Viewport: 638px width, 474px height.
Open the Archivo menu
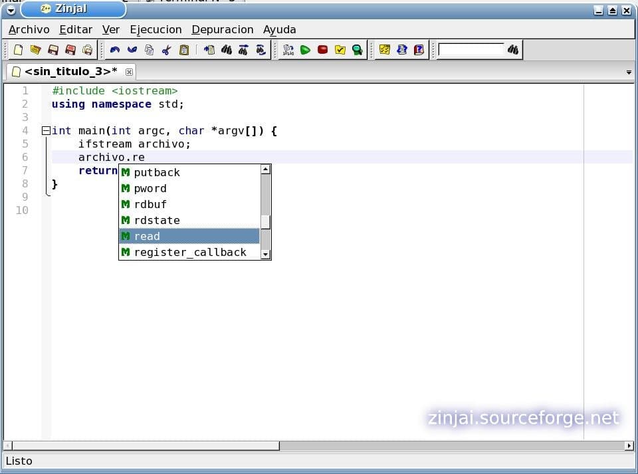pyautogui.click(x=29, y=29)
